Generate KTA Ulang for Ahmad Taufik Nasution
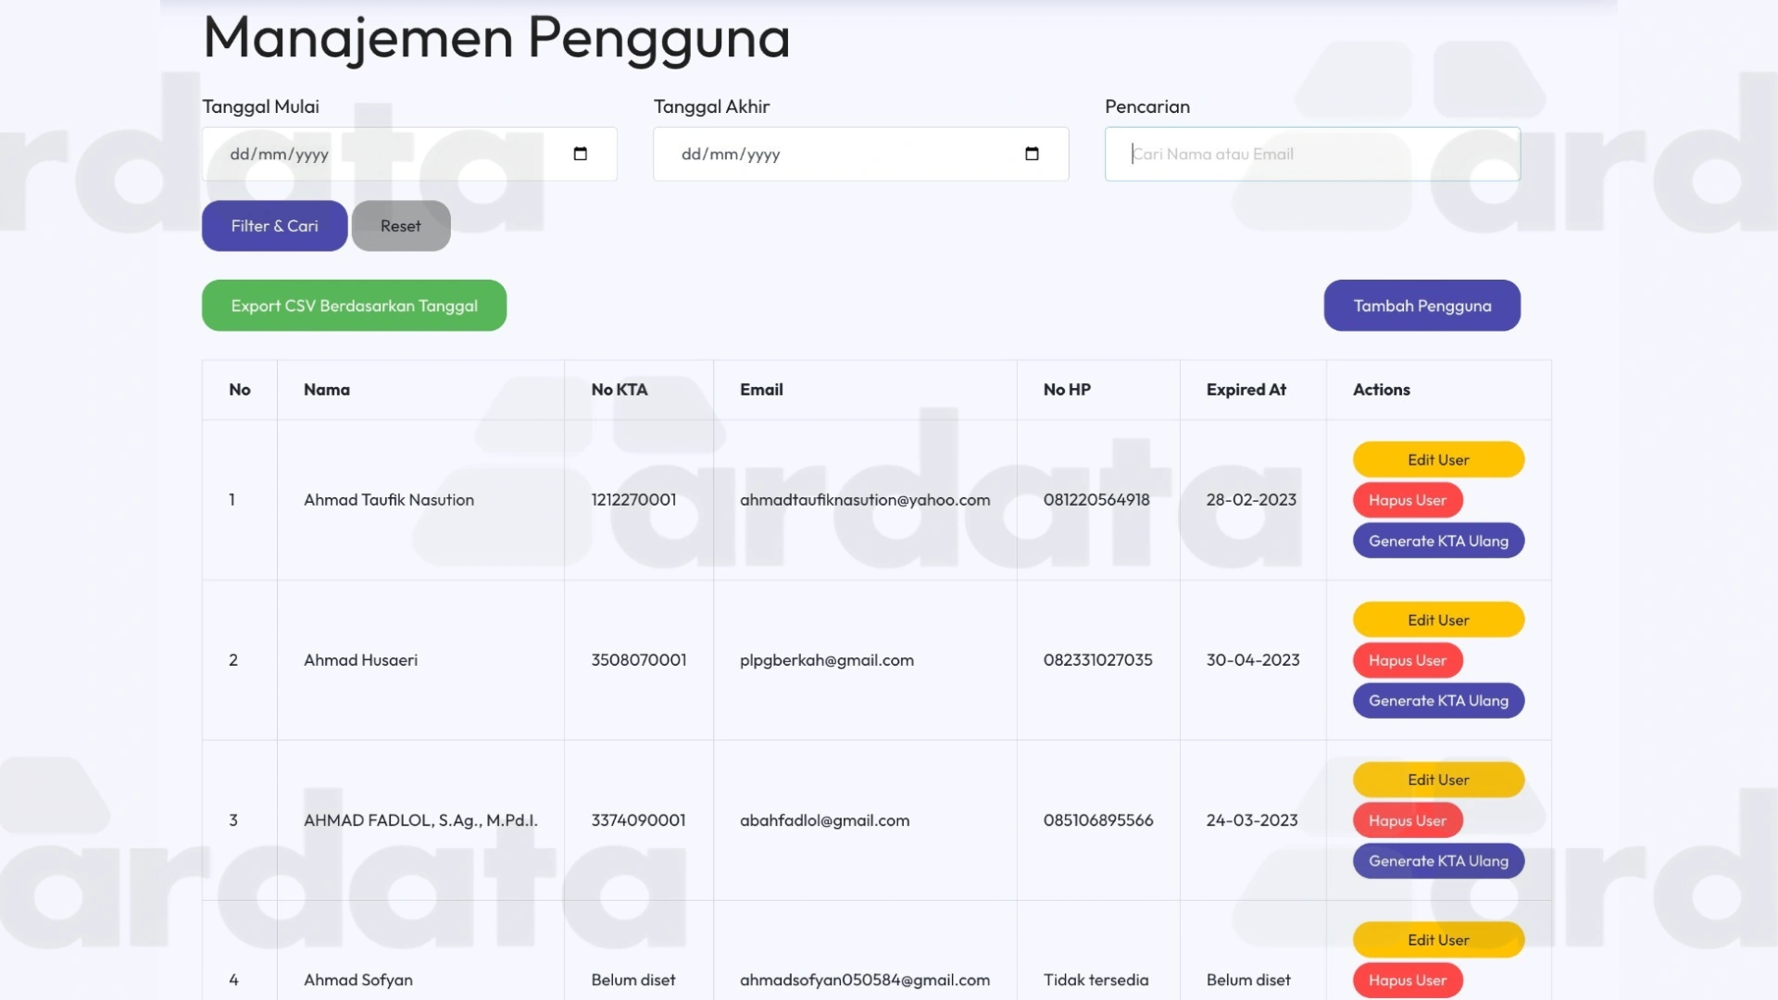This screenshot has height=1000, width=1778. (1438, 541)
